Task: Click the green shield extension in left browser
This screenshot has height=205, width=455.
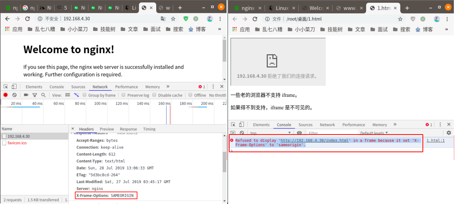Action: pyautogui.click(x=186, y=19)
